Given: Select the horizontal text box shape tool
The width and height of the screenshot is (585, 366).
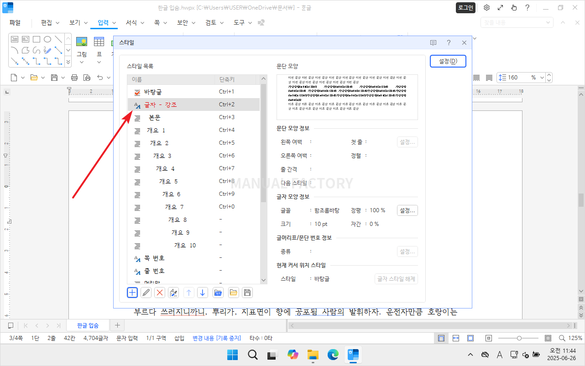Looking at the screenshot, I should [x=15, y=39].
